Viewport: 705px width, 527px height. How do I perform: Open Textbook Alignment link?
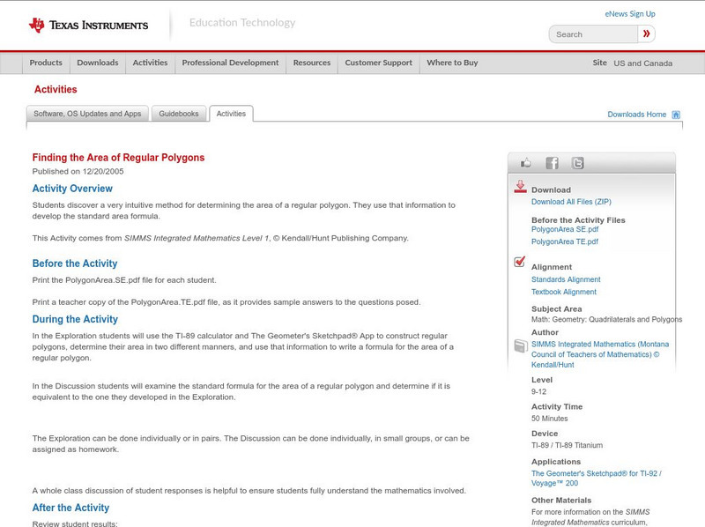[564, 292]
